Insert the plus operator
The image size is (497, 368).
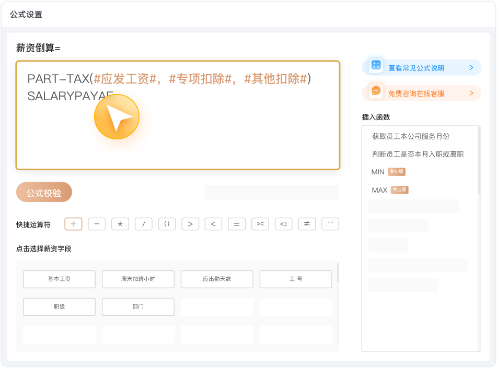[x=73, y=224]
